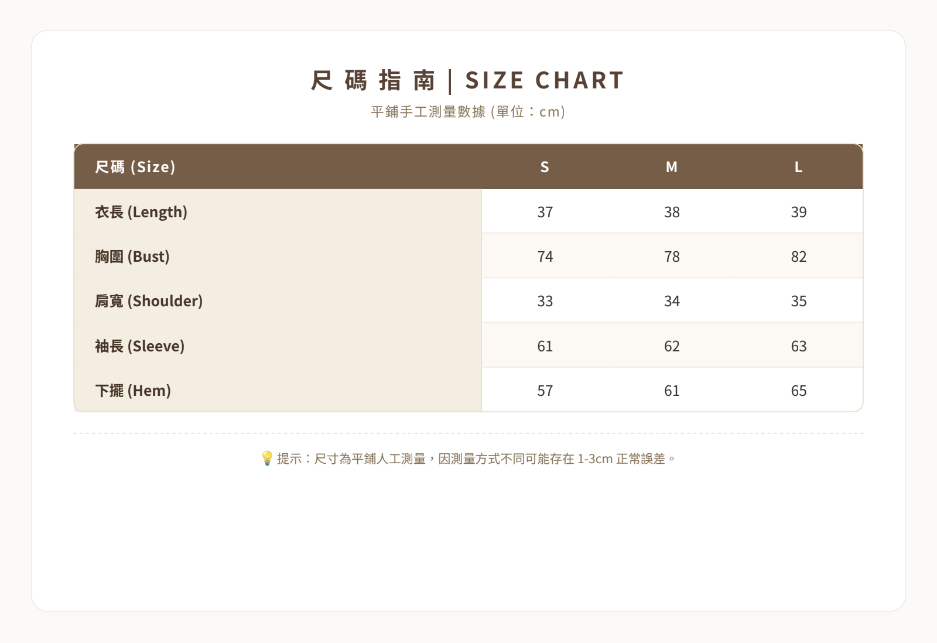Image resolution: width=937 pixels, height=643 pixels.
Task: Click Bust value 78 for size M
Action: click(x=672, y=256)
